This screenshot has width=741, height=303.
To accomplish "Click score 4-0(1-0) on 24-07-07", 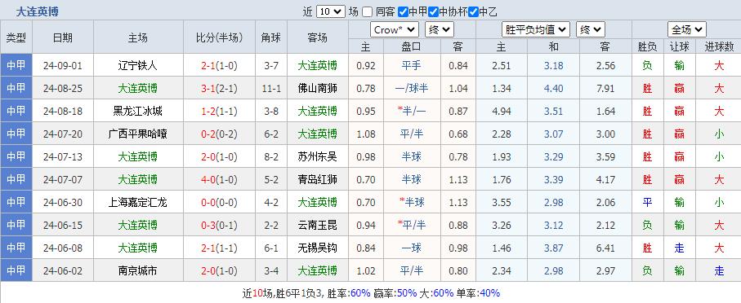I will 219,179.
